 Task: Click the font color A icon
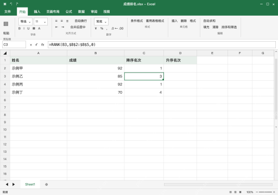(x=39, y=28)
